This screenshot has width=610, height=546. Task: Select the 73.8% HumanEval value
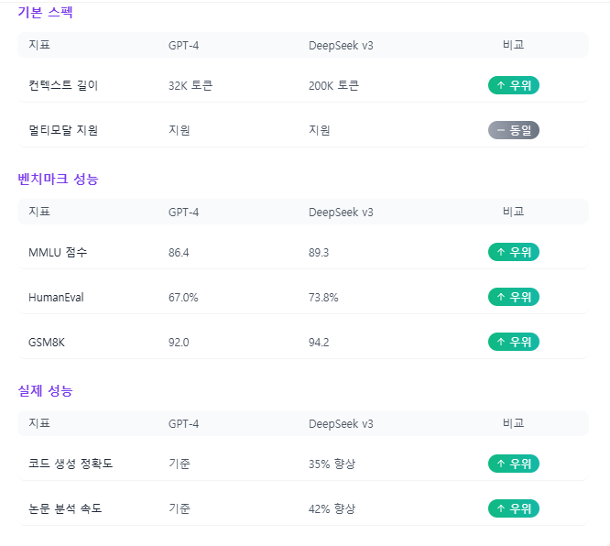click(323, 298)
